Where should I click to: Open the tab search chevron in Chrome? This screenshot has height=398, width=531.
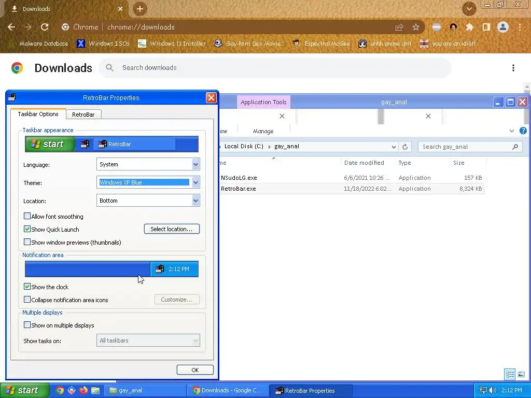point(469,9)
